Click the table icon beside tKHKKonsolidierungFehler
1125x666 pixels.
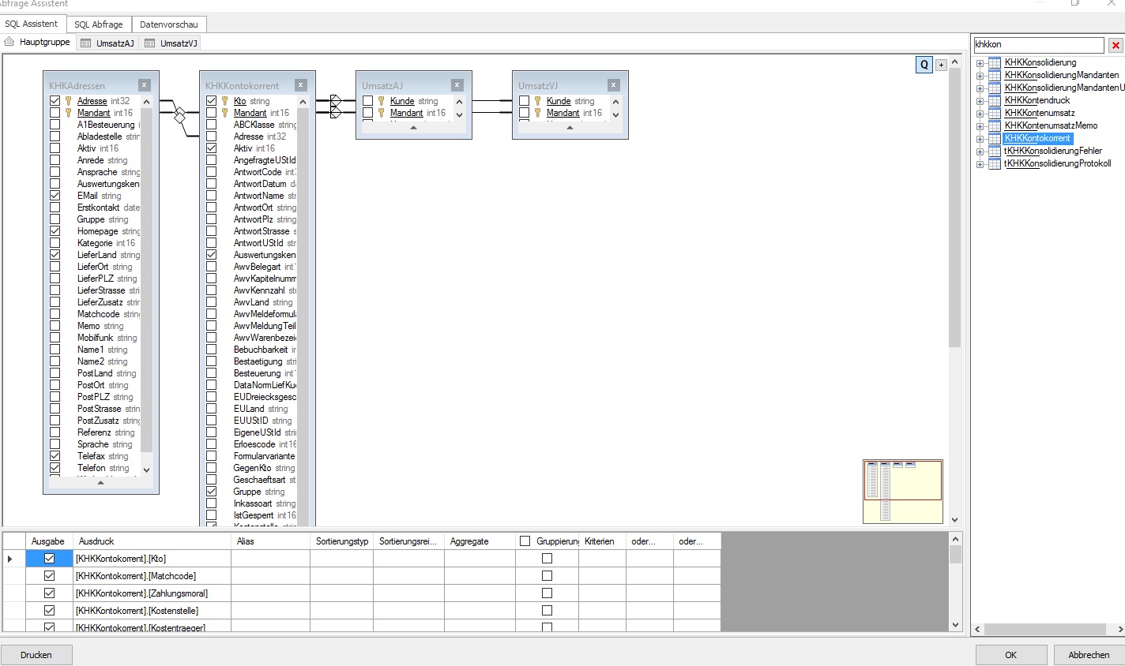(995, 151)
